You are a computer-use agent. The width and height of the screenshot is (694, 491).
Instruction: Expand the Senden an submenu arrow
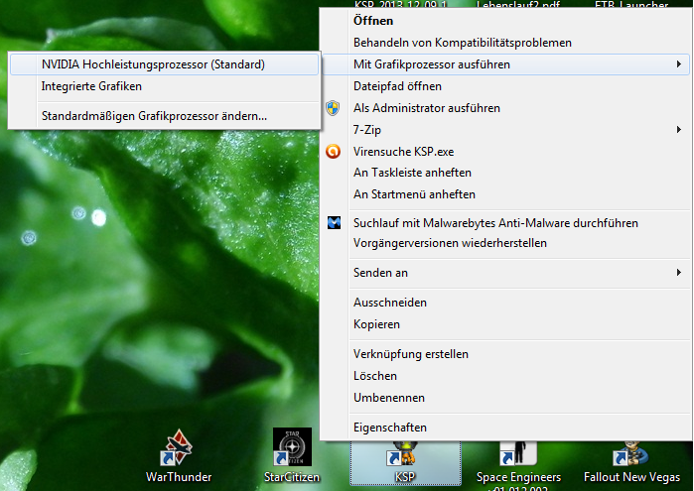click(678, 273)
